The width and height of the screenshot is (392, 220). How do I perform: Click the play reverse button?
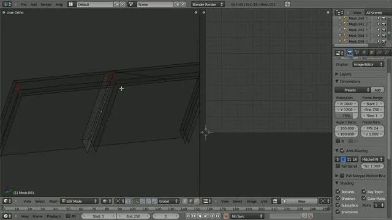point(200,216)
